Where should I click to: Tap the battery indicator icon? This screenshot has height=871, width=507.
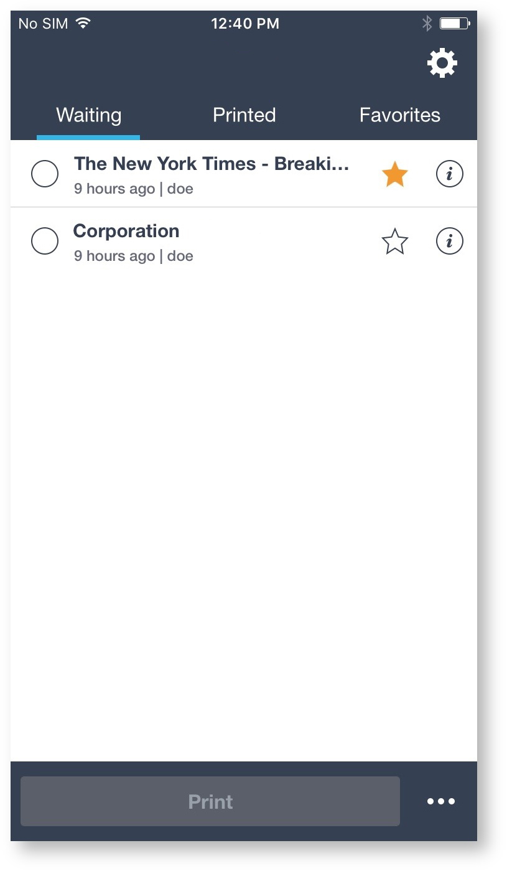point(455,24)
